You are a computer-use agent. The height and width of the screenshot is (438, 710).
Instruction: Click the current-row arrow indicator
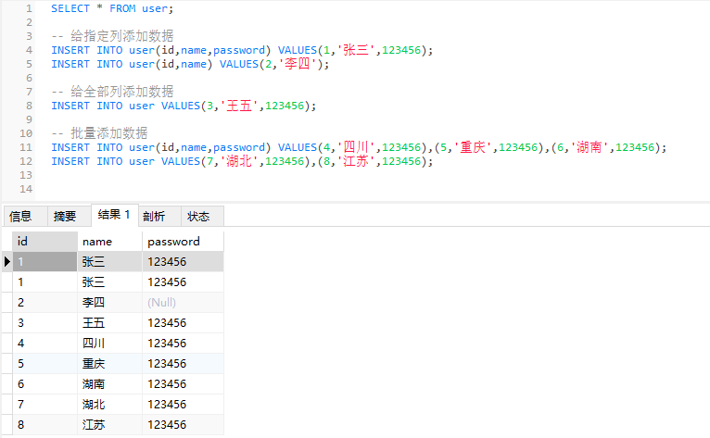pos(6,261)
